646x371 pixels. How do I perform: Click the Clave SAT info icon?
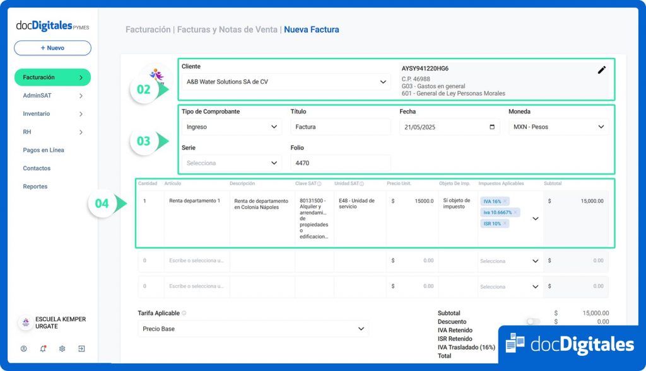point(319,184)
